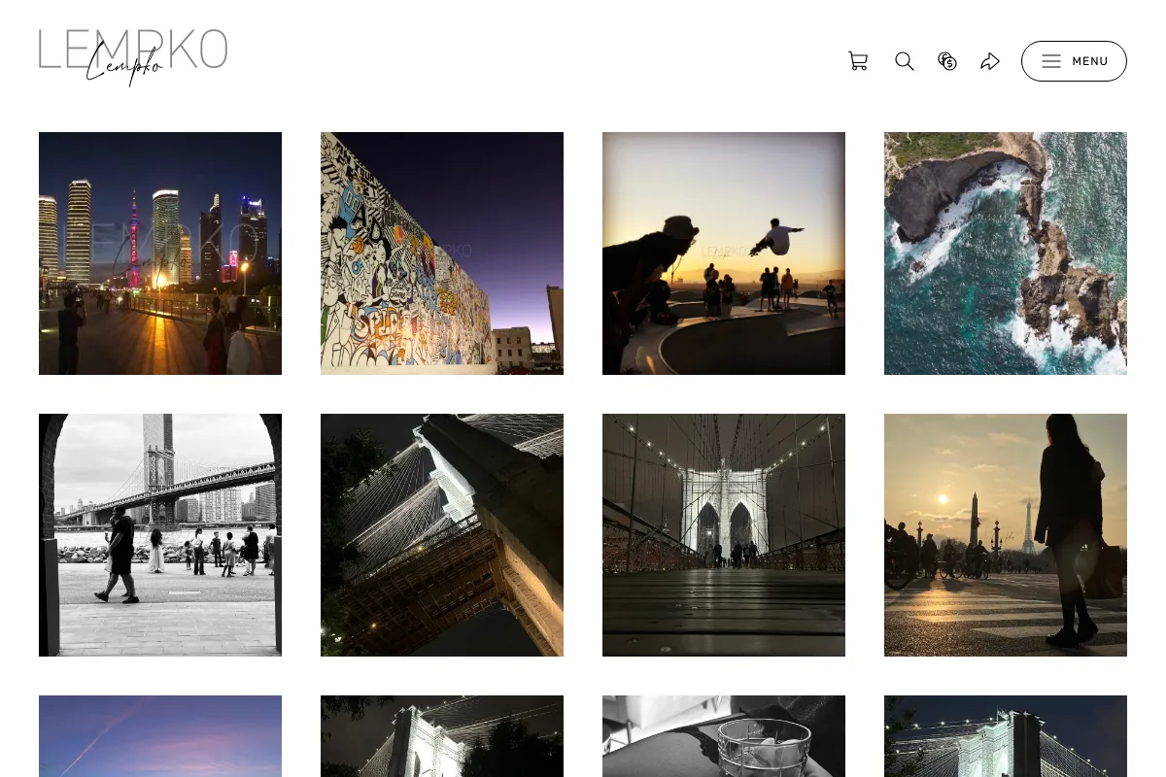The image size is (1166, 777).
Task: Open the bridge tower with trees photo
Action: 442,736
